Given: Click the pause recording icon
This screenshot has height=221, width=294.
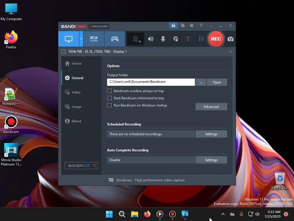Looking at the screenshot, I should coord(201,39).
